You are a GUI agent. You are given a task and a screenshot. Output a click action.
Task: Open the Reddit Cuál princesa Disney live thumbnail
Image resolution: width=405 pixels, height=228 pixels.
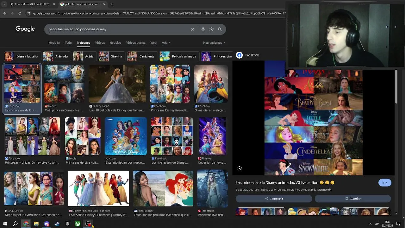pyautogui.click(x=64, y=84)
